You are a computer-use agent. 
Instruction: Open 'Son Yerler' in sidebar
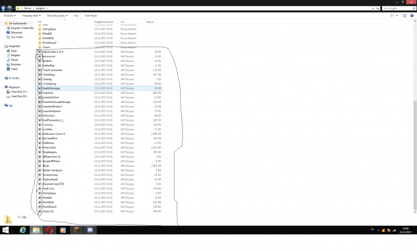[16, 37]
